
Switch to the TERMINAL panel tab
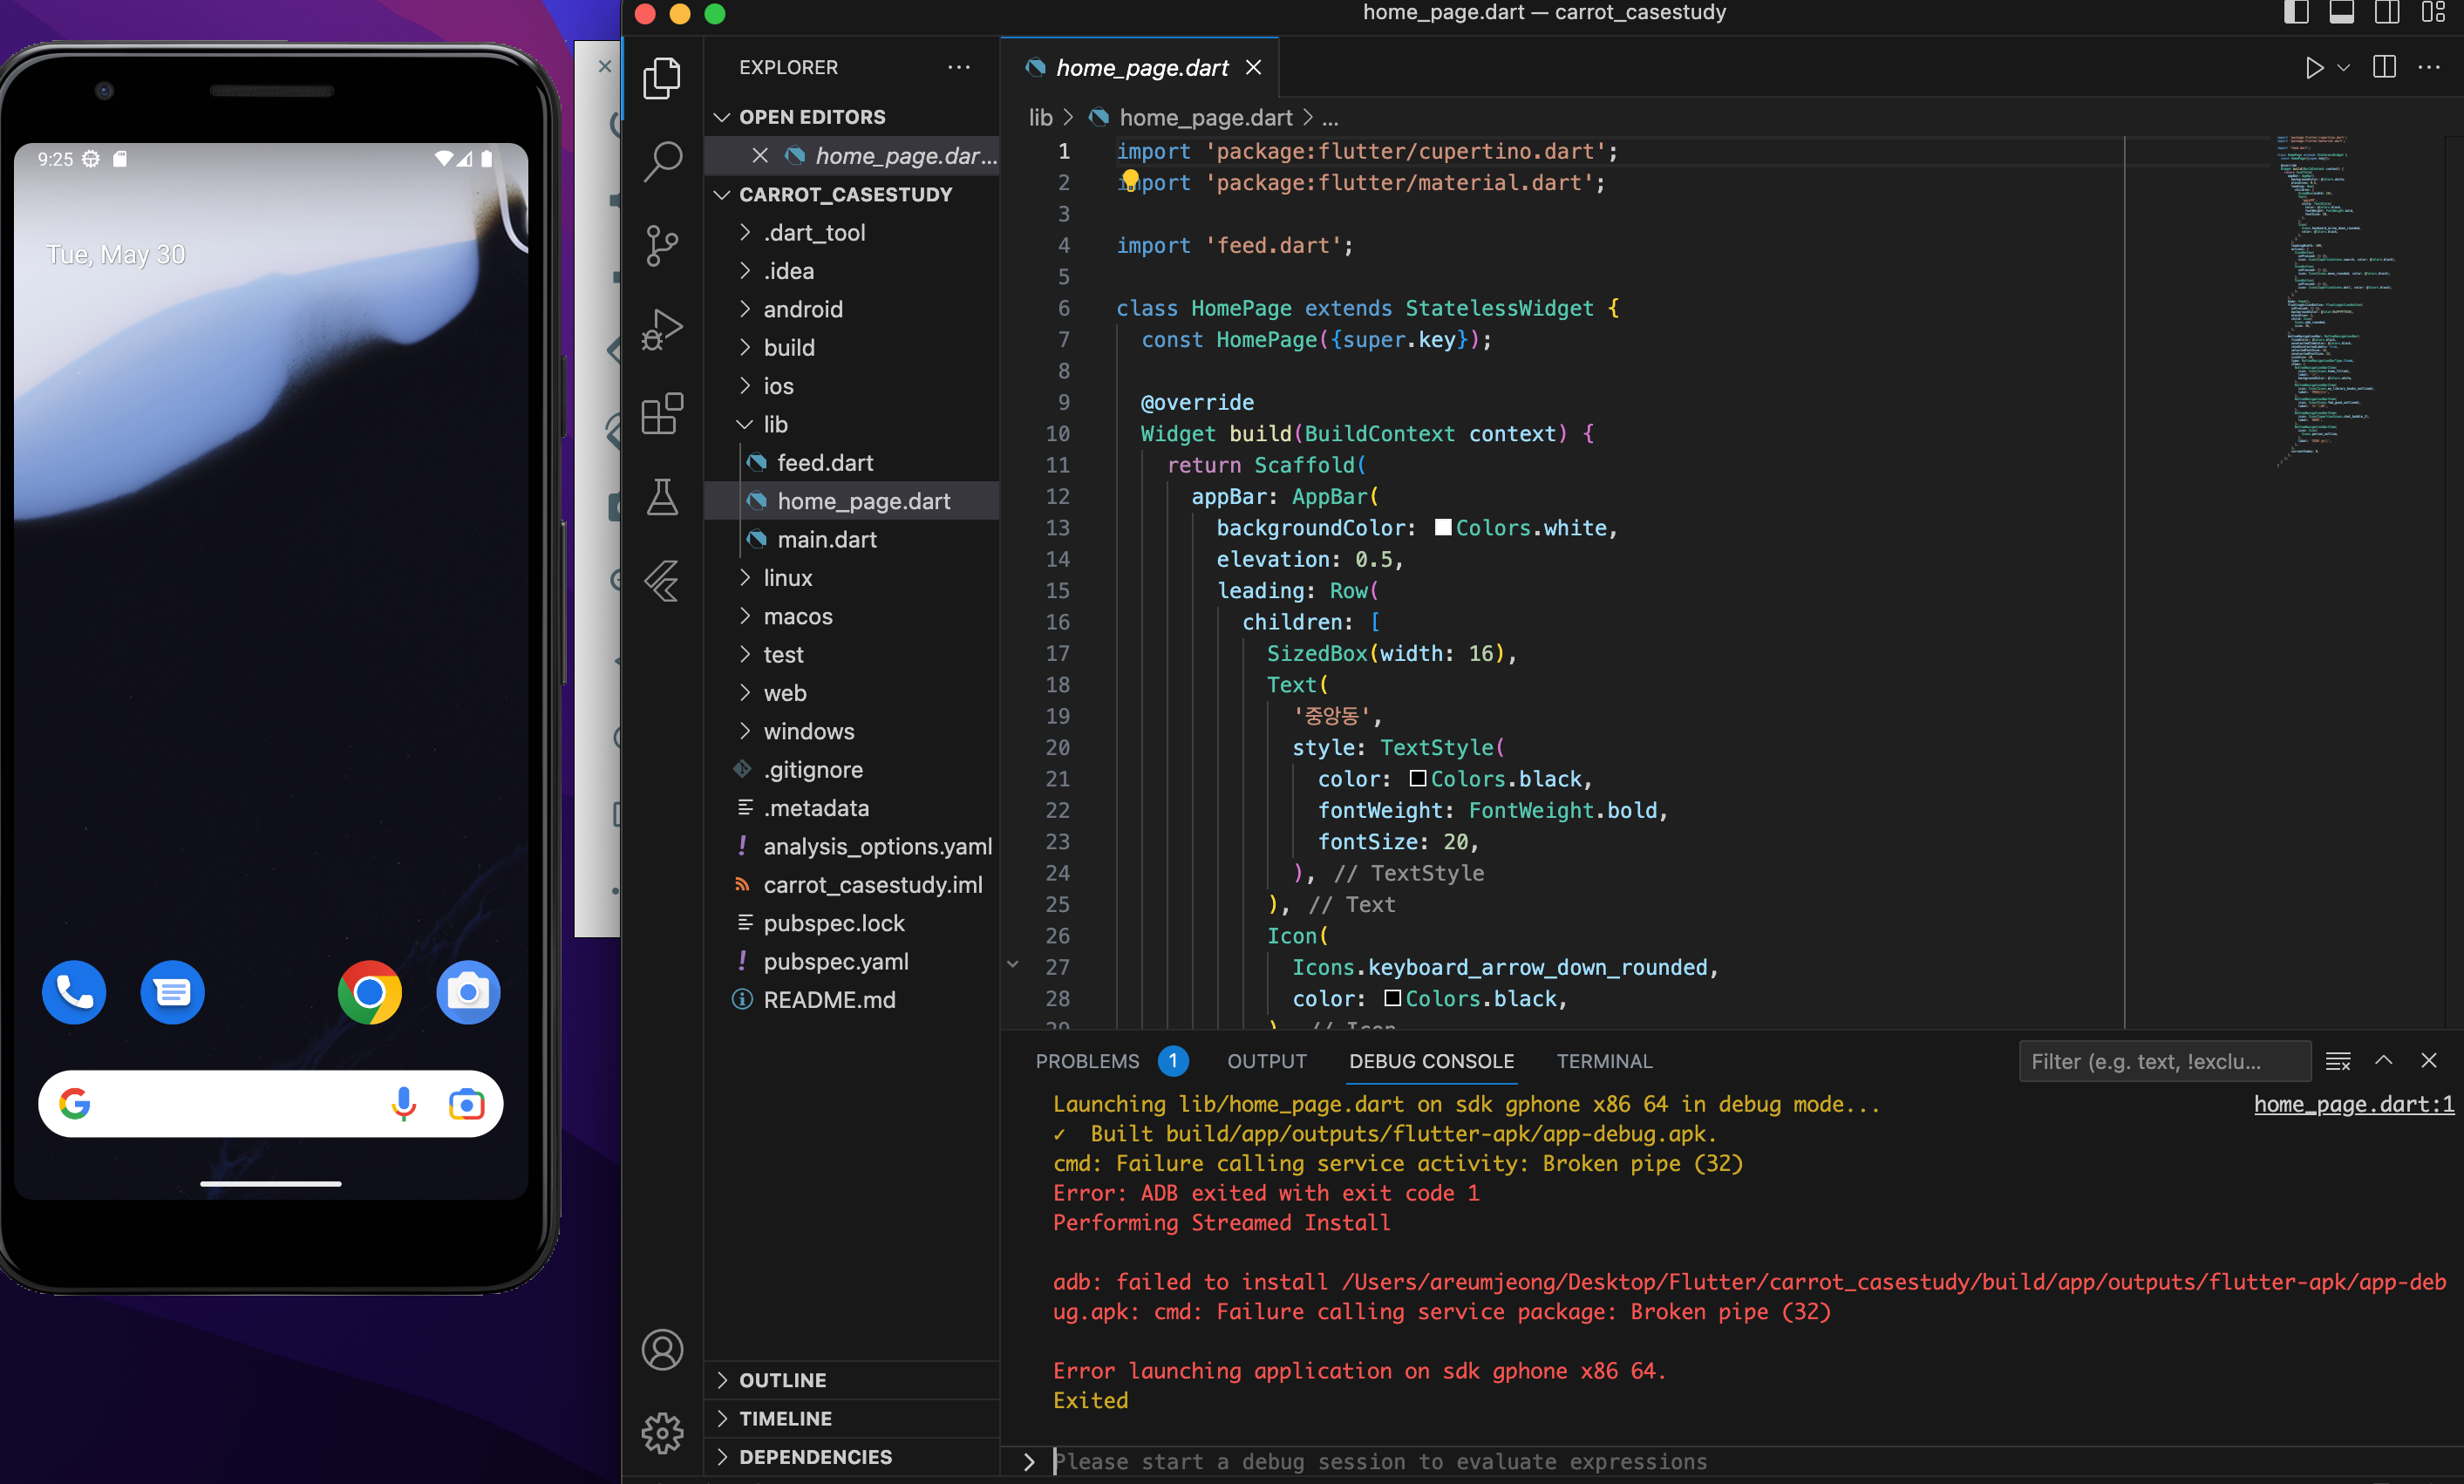tap(1604, 1061)
